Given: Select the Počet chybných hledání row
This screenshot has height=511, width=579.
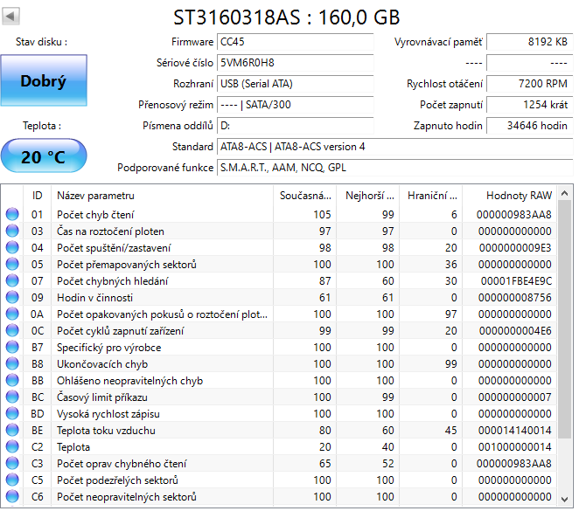Looking at the screenshot, I should (279, 280).
